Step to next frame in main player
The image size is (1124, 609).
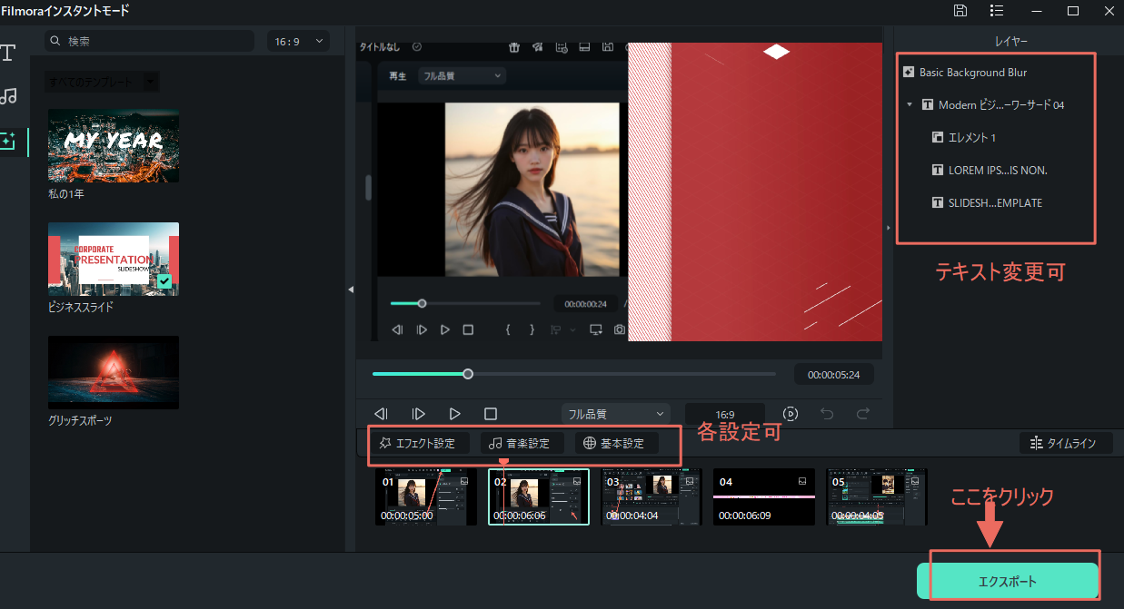418,414
